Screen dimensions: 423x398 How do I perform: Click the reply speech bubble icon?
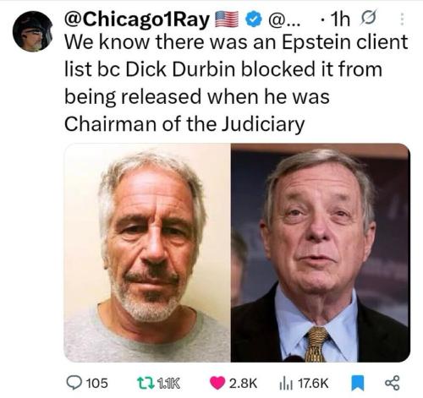tap(74, 383)
